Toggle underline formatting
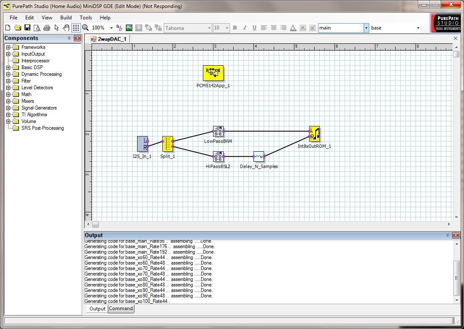This screenshot has height=329, width=464. click(x=254, y=28)
